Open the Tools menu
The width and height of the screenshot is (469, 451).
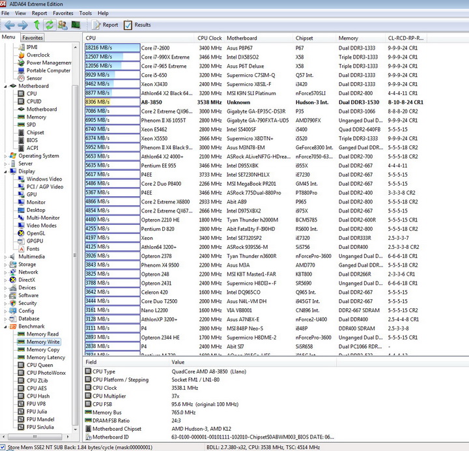(x=85, y=13)
